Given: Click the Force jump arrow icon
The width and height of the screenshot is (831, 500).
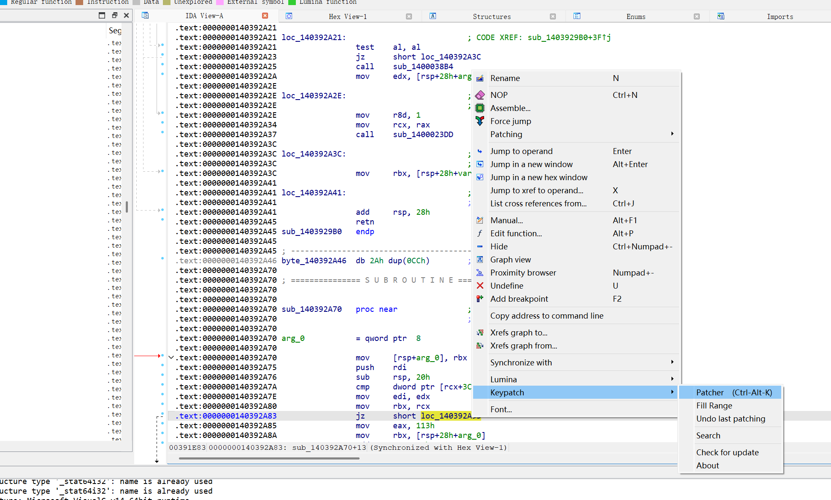Looking at the screenshot, I should click(x=480, y=122).
